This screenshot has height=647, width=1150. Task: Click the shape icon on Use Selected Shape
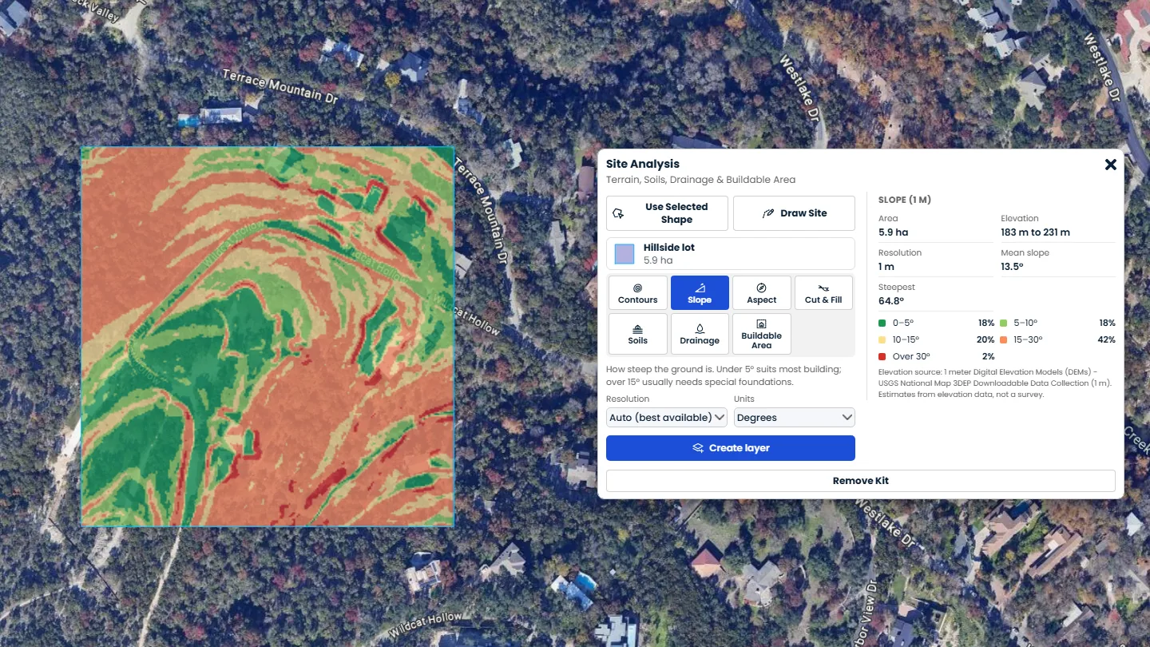618,213
